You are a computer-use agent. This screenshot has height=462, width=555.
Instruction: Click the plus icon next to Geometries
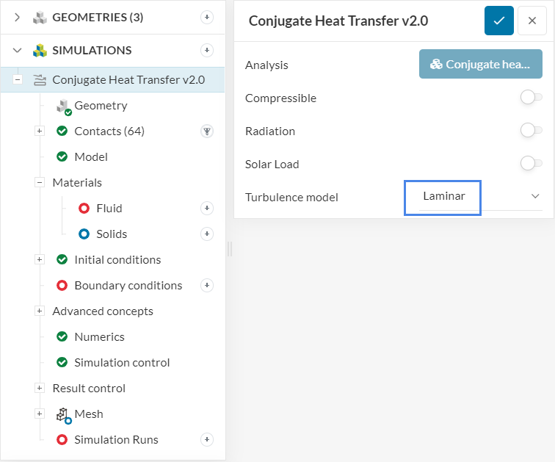[x=207, y=17]
